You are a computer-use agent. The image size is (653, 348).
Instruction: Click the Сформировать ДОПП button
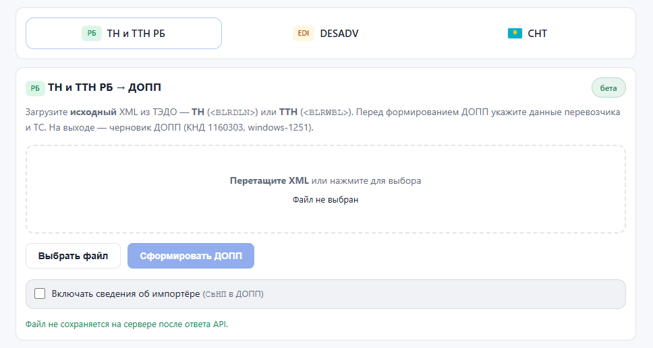[191, 256]
